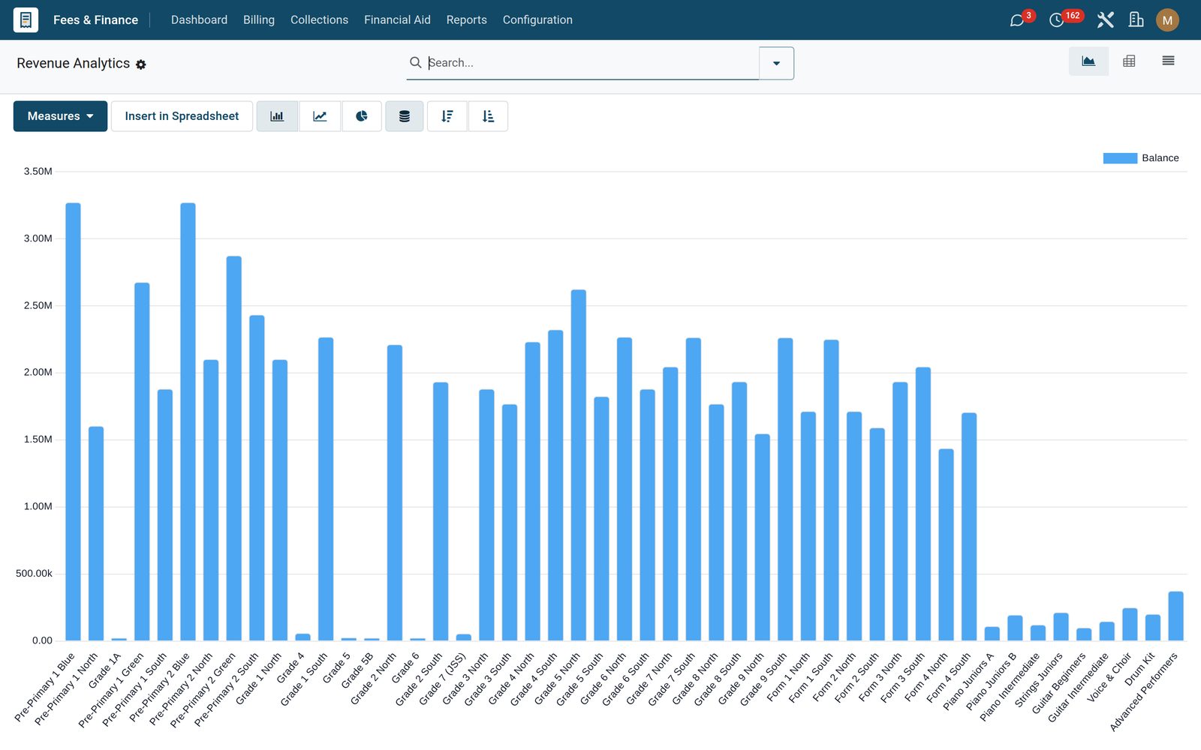Image resolution: width=1201 pixels, height=750 pixels.
Task: Sort bars in descending order
Action: click(447, 116)
